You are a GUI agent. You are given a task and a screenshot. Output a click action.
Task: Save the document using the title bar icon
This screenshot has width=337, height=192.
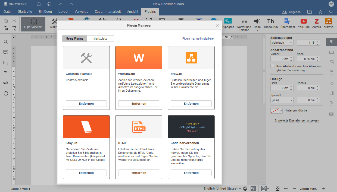click(x=39, y=4)
